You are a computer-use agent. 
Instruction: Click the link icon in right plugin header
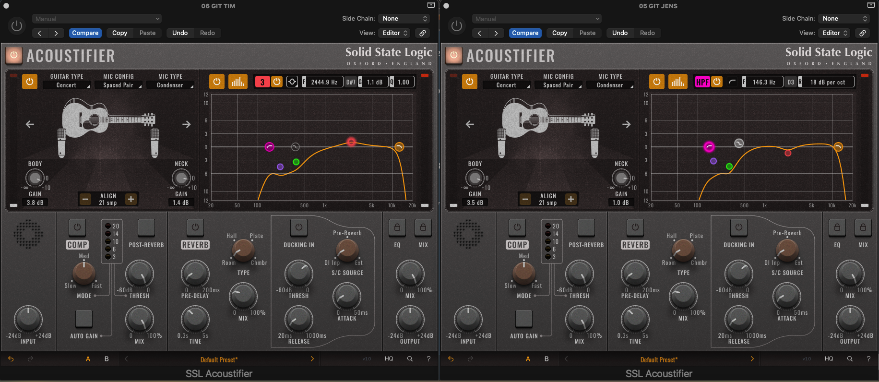[x=862, y=33]
